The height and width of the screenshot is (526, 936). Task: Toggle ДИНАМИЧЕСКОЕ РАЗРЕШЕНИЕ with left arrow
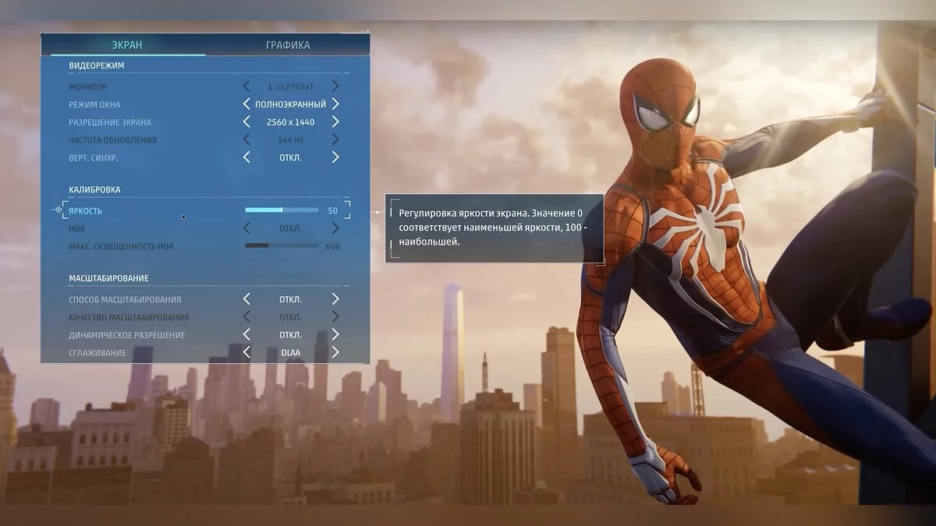point(246,334)
